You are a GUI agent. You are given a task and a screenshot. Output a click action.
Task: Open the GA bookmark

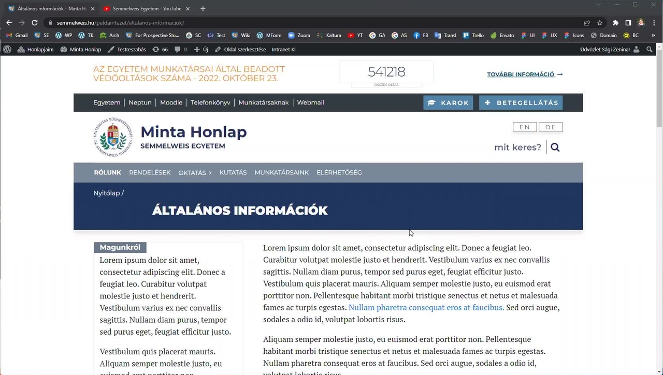(x=378, y=36)
